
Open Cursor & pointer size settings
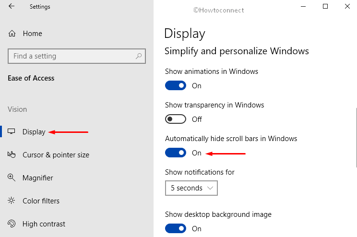tap(56, 155)
